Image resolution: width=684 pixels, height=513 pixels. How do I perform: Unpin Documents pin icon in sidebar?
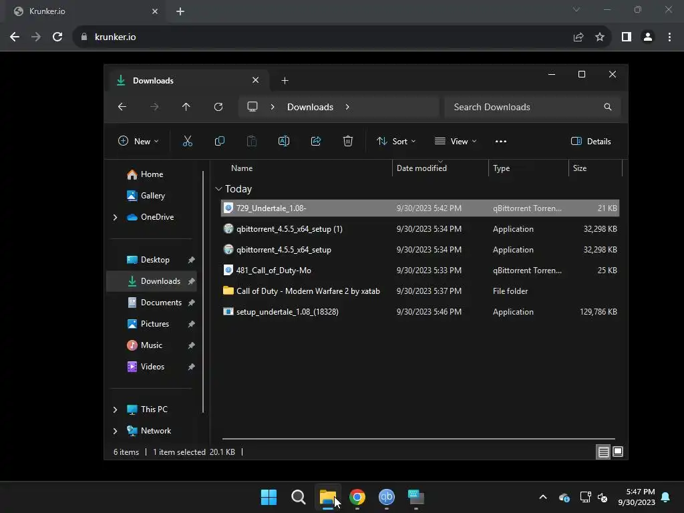pos(192,303)
